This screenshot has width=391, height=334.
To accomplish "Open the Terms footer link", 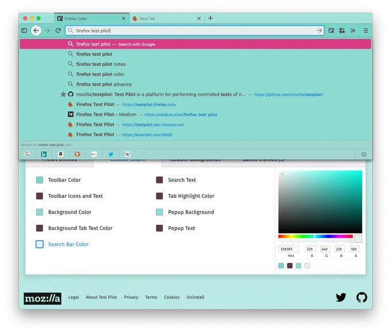I will pyautogui.click(x=151, y=297).
